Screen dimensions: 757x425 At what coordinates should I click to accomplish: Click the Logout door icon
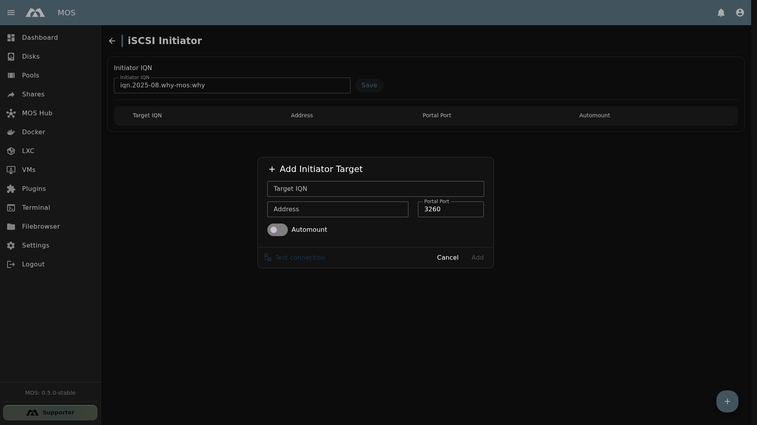pos(11,264)
